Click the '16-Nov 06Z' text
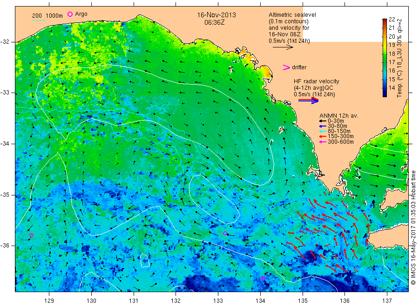Screen dimensions: 419x307 tap(284, 34)
